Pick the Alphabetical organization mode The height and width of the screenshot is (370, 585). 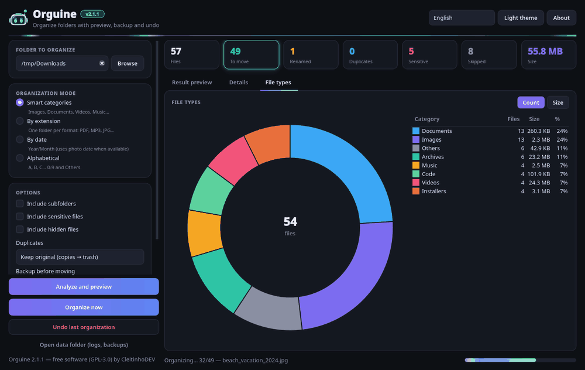coord(20,158)
